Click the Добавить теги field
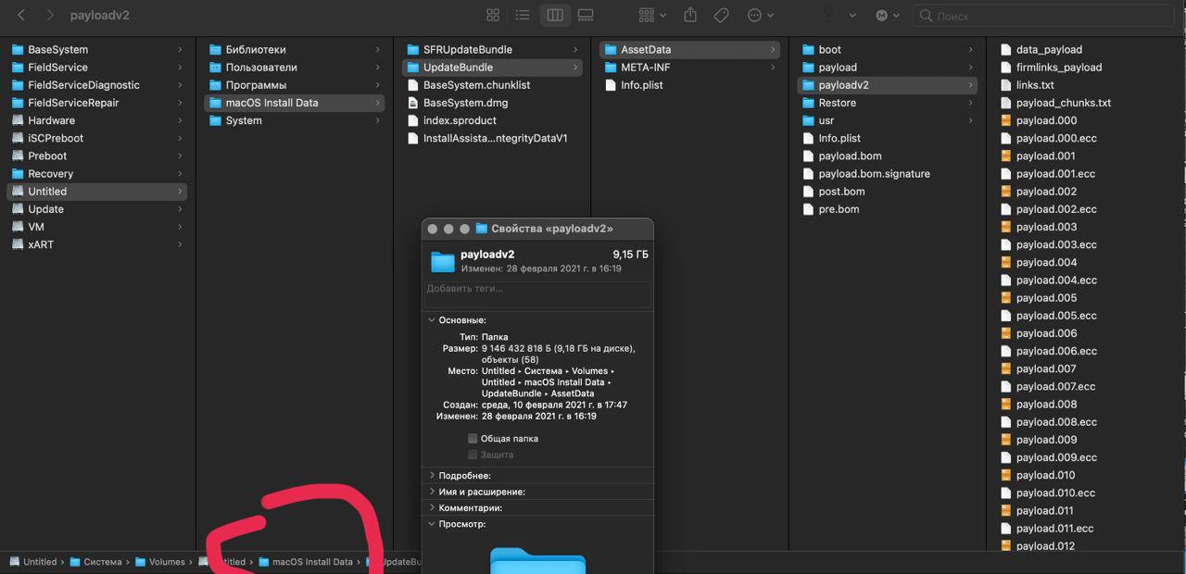Image resolution: width=1186 pixels, height=574 pixels. coord(537,294)
